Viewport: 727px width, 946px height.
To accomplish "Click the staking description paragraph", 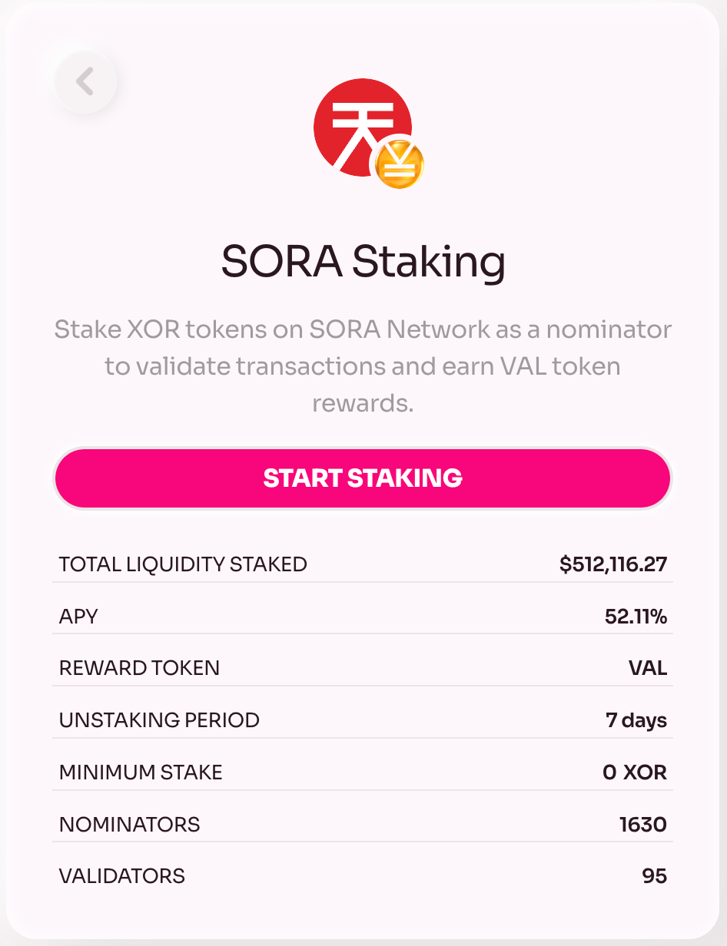I will (363, 366).
